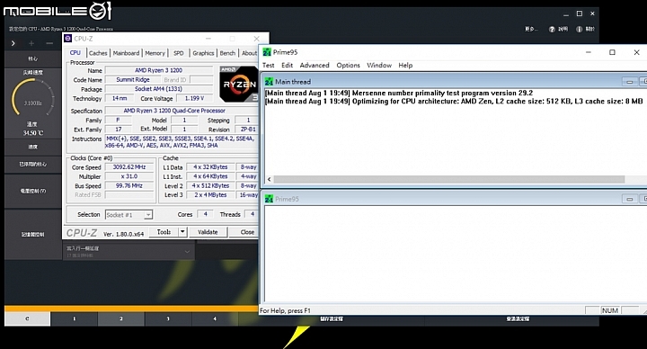Open the Edit menu in Prime95
Image resolution: width=647 pixels, height=349 pixels.
[288, 66]
